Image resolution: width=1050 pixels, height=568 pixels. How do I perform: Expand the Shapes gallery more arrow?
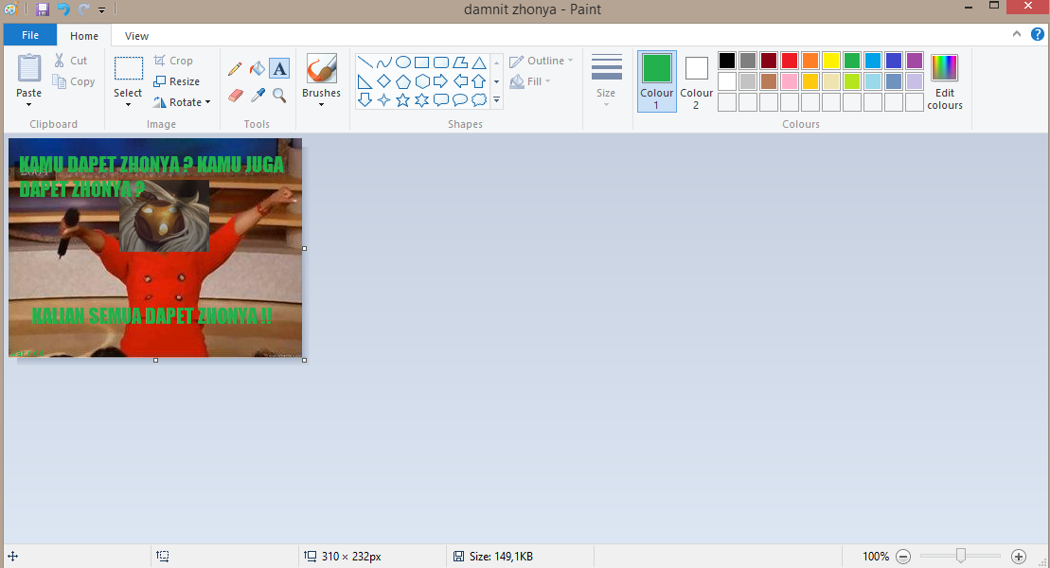[496, 100]
